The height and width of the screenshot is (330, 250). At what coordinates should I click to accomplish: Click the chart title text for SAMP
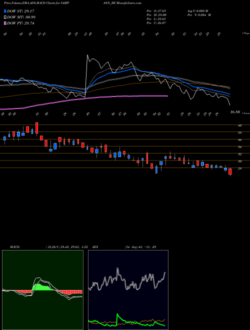[36, 3]
